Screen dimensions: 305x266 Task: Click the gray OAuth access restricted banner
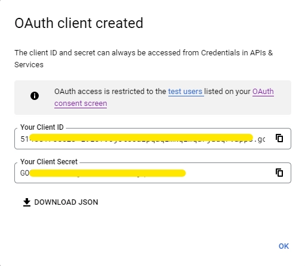tap(153, 98)
